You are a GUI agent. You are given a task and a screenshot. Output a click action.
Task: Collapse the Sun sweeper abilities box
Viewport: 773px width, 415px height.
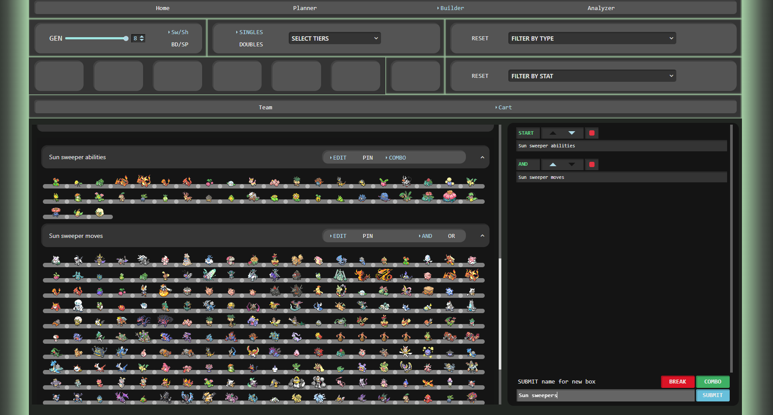[x=483, y=157]
